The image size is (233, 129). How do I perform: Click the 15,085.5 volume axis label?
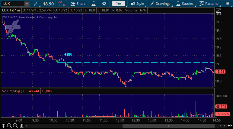[222, 114]
